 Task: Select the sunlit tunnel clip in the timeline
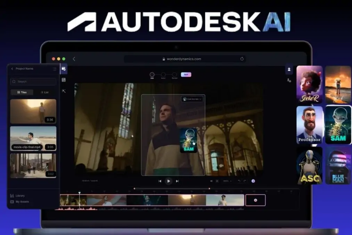[187, 200]
